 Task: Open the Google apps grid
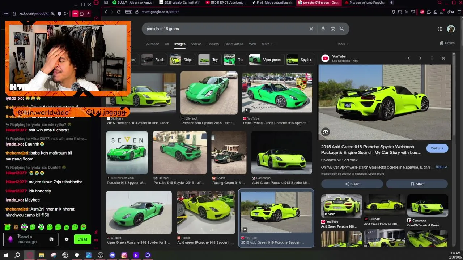(x=440, y=29)
